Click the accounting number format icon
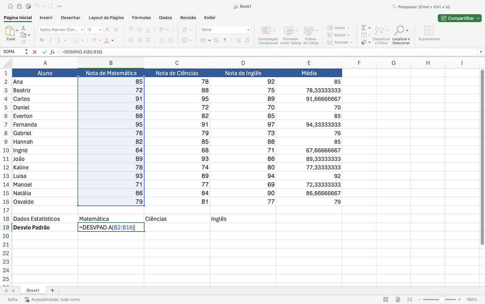The width and height of the screenshot is (485, 304). click(204, 40)
